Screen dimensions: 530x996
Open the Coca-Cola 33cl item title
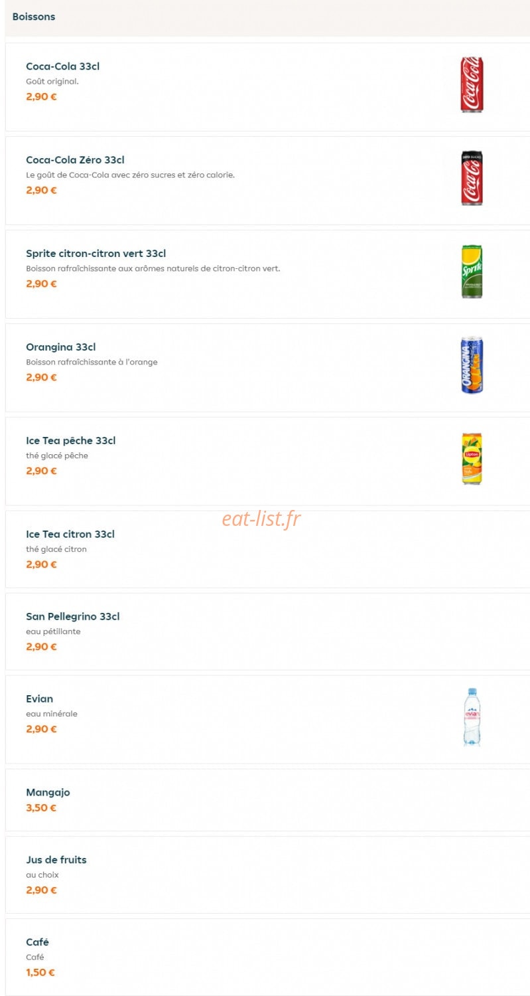tap(62, 66)
